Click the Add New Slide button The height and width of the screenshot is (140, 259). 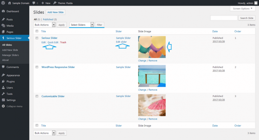click(x=56, y=12)
